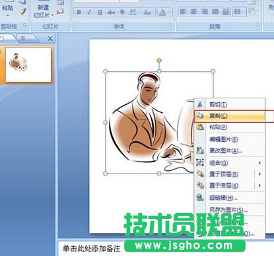
Task: Choose 置于顶层(R) from the context menu
Action: [225, 174]
